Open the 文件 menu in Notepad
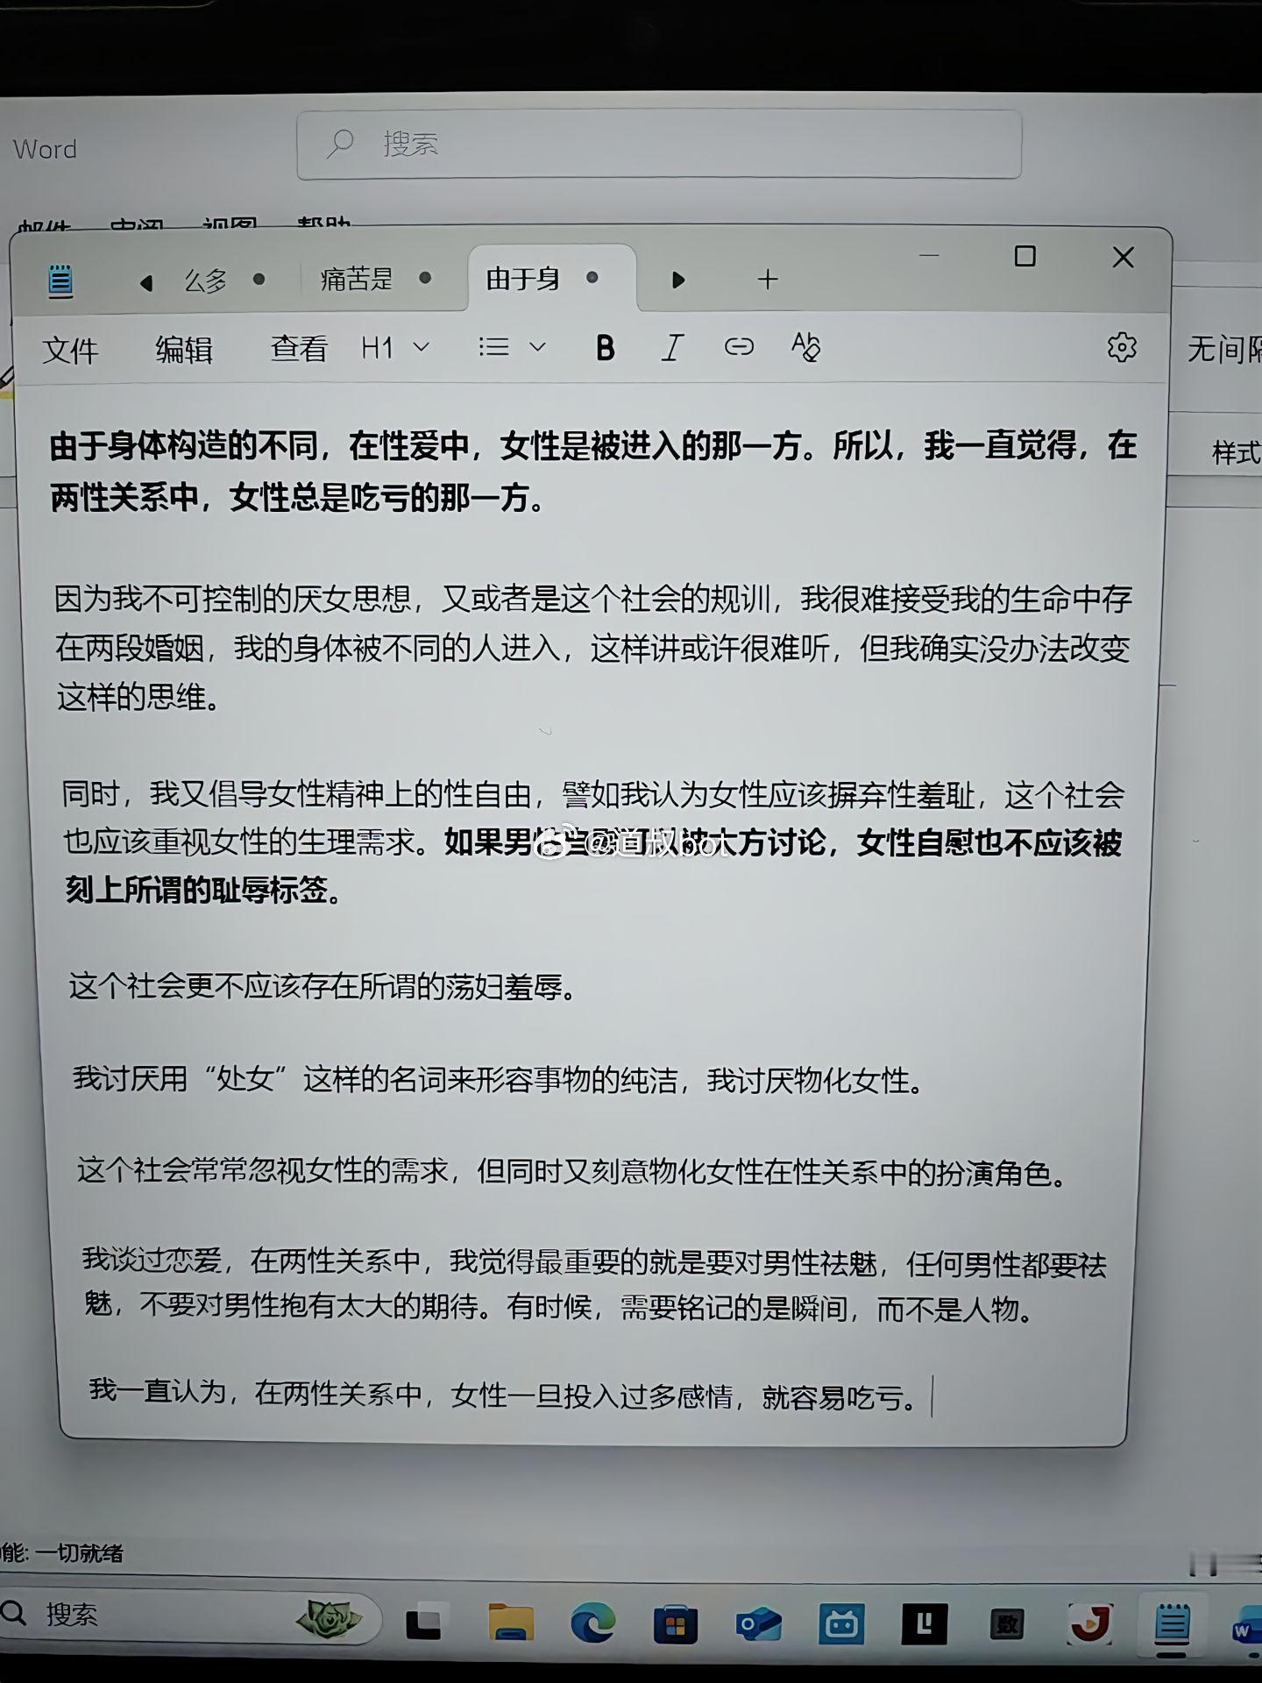 coord(70,351)
